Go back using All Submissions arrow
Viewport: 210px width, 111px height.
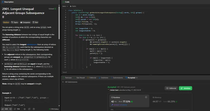[63, 82]
